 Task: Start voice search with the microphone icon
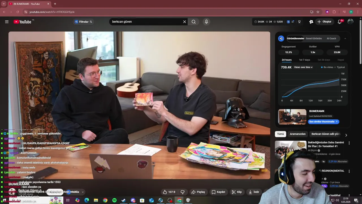click(x=206, y=22)
